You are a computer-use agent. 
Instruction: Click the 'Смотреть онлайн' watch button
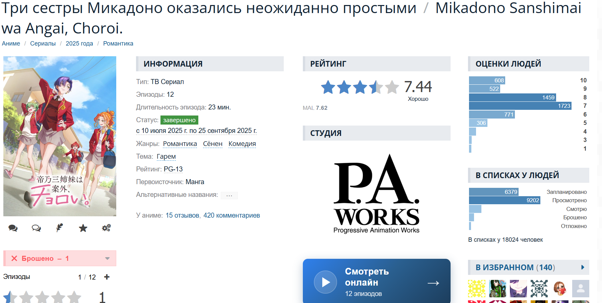(377, 281)
